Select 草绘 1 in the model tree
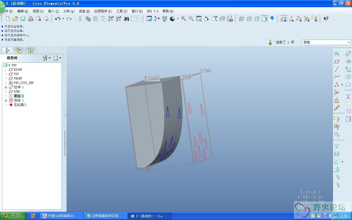The width and height of the screenshot is (352, 220). 19,96
